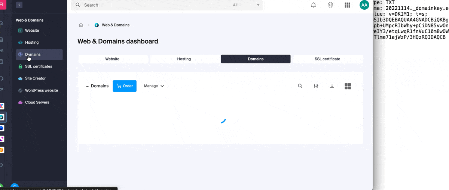Open Cloud Servers in the sidebar
The image size is (449, 190).
(x=37, y=102)
